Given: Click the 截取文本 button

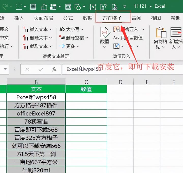Looking at the screenshot, I should click(x=37, y=46).
